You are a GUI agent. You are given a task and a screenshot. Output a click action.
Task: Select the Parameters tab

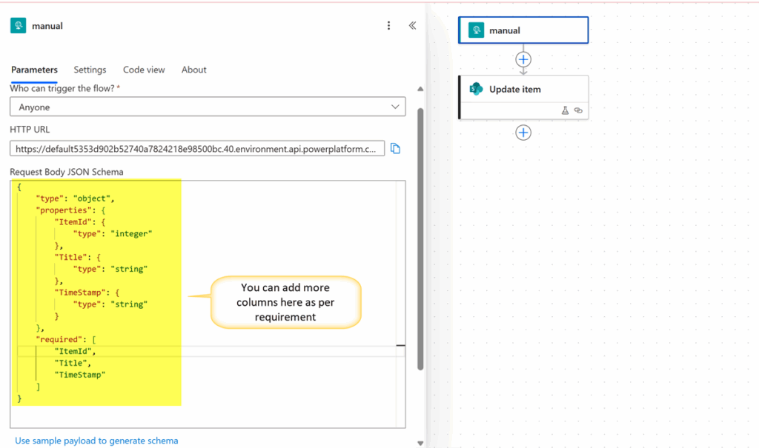tap(34, 70)
